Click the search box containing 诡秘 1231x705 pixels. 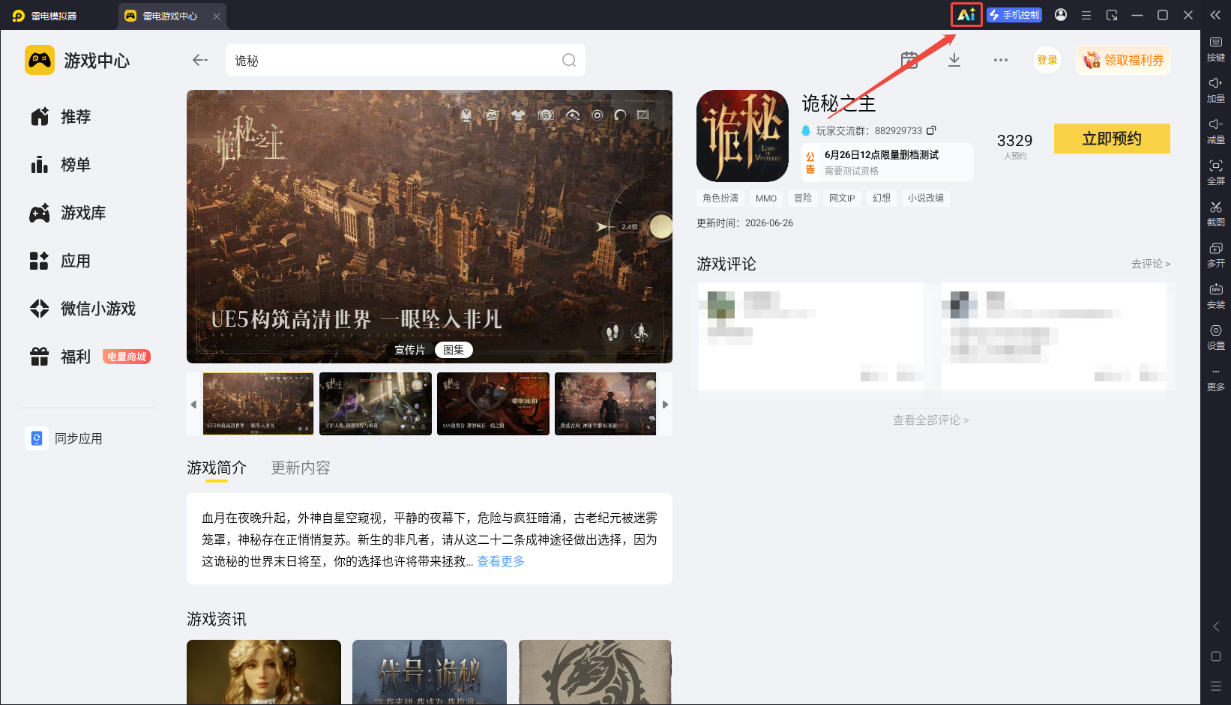click(406, 60)
